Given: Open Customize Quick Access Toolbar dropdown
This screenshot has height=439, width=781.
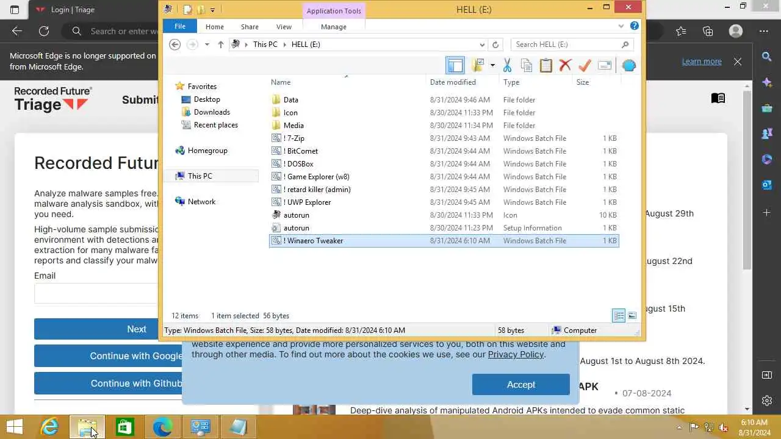Looking at the screenshot, I should [212, 10].
